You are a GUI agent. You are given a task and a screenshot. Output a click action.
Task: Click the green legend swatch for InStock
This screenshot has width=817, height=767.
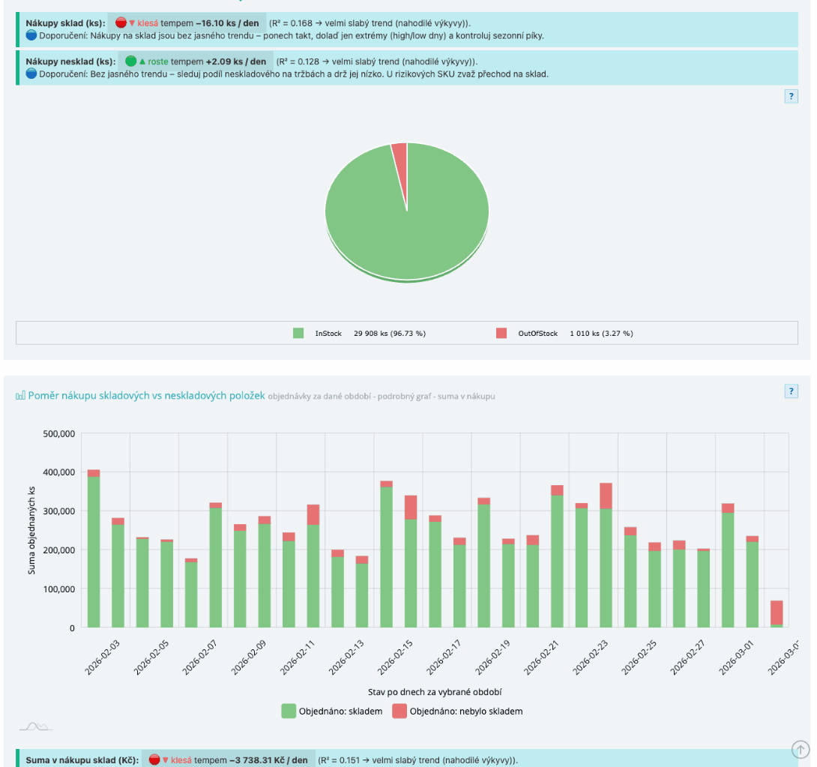point(298,333)
